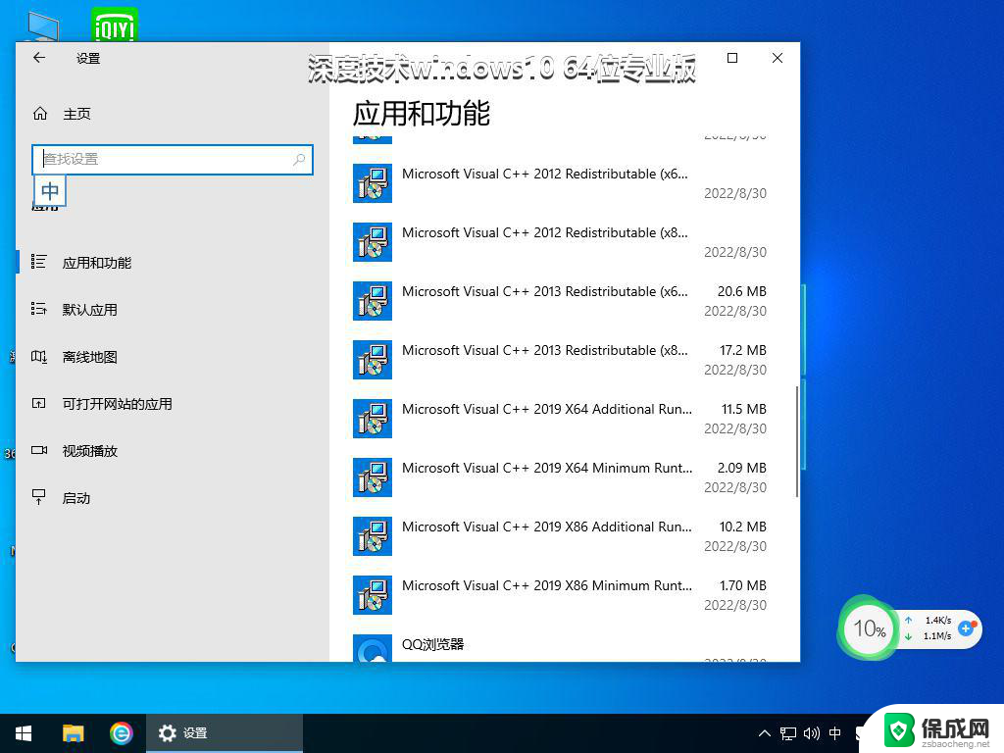The image size is (1004, 753).
Task: Click Microsoft Visual C++ 2019 X86 Minimum Runt... text
Action: [547, 586]
